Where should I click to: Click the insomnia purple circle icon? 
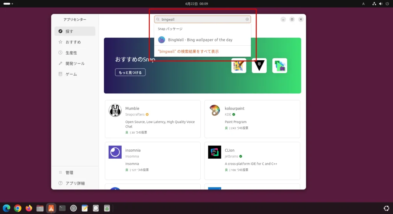(x=115, y=152)
